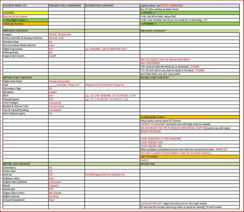244x212 pixels.
Task: Click "HEADING: 220 ALTIMETERS 1013" example cell
Action: click(112, 49)
